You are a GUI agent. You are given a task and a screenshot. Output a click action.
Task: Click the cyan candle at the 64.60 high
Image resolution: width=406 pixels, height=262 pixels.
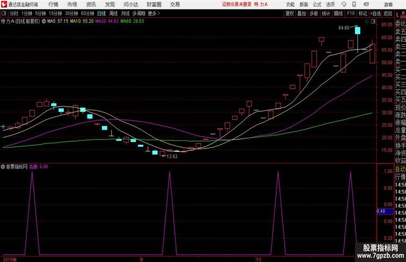point(358,31)
